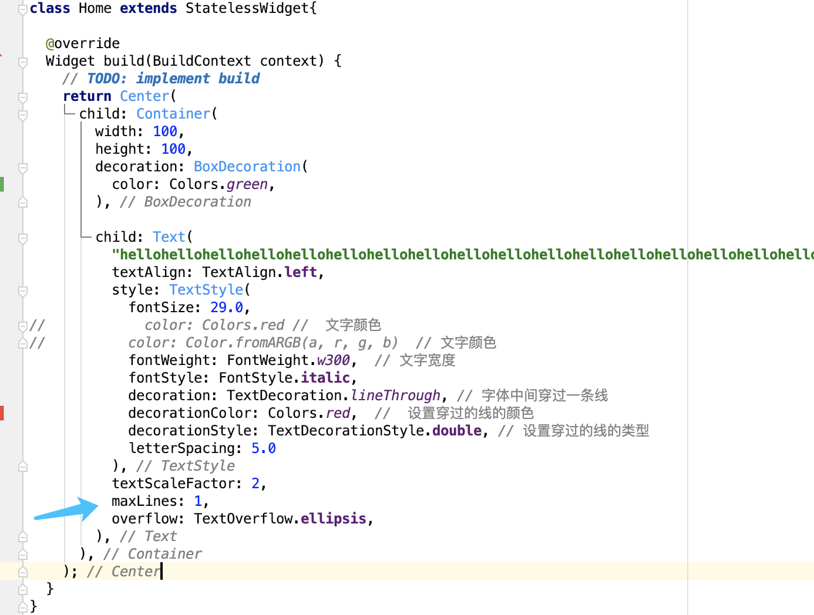
Task: Click commented Color.fromARGB(a, r, g, b)
Action: (292, 343)
